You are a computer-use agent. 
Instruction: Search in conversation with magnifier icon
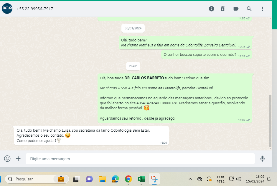tap(249, 9)
